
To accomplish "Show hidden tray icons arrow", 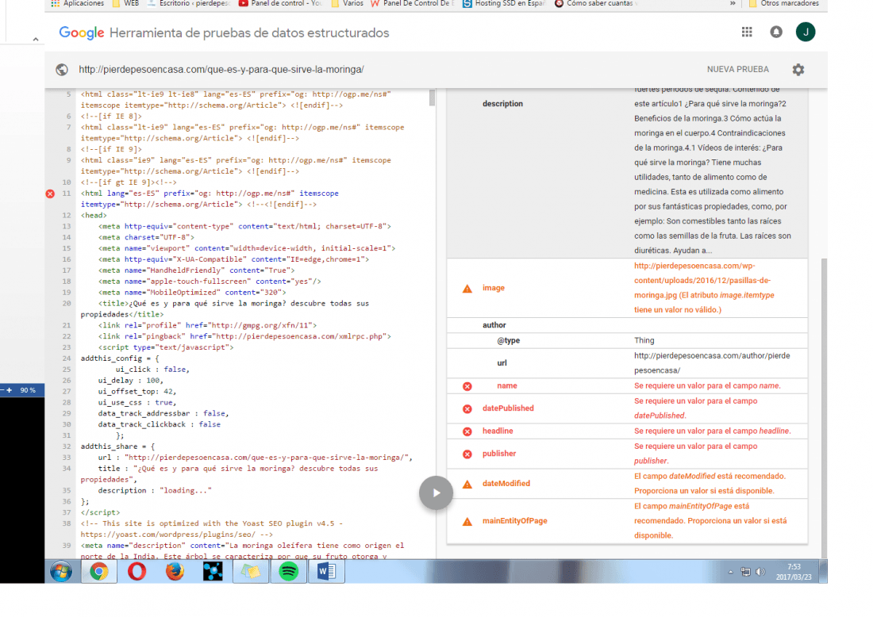I will 730,572.
